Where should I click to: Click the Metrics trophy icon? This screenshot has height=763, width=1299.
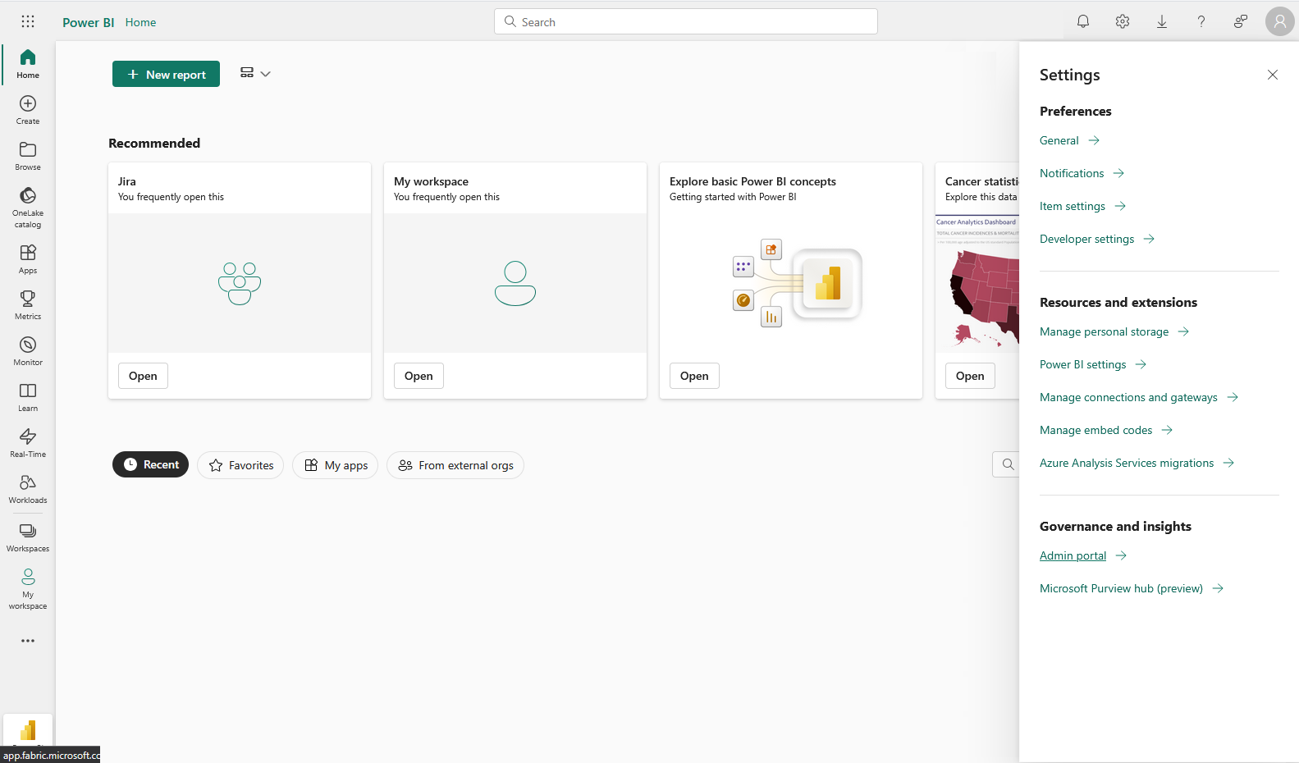click(28, 304)
